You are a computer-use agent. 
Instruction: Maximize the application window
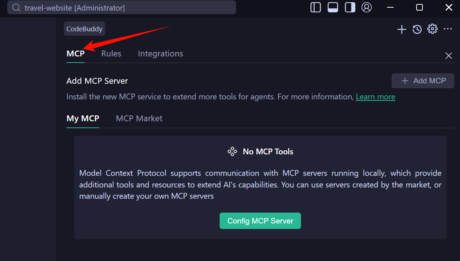[420, 7]
